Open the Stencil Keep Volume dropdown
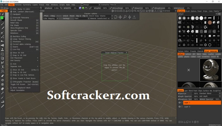The image size is (222, 126). [101, 16]
